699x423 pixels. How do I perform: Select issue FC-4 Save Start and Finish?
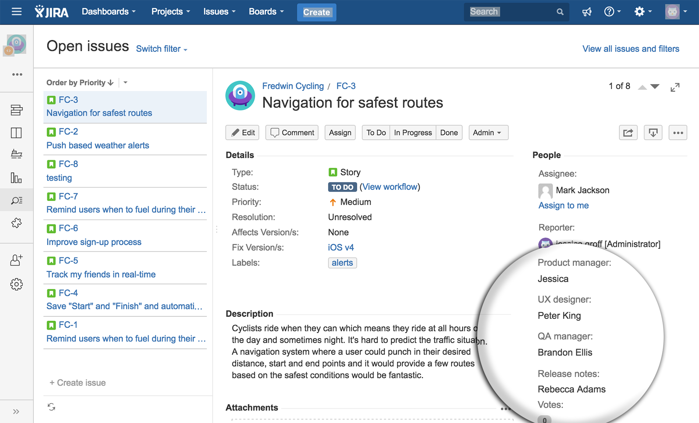(125, 300)
